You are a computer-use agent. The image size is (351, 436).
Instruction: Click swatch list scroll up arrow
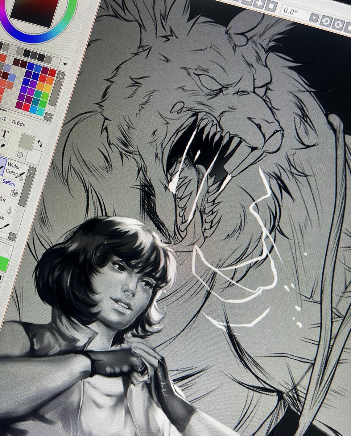pyautogui.click(x=61, y=76)
